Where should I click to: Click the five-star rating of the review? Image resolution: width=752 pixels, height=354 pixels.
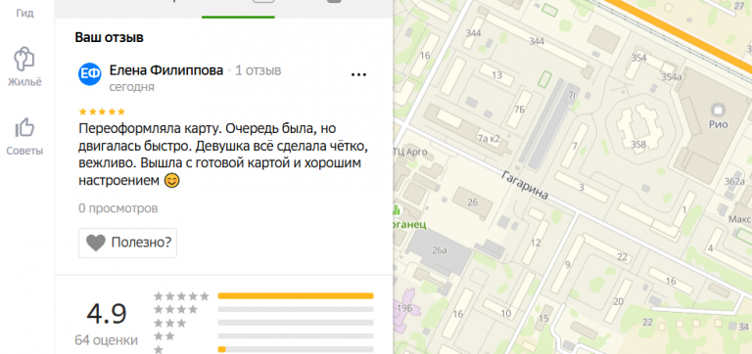pos(102,112)
